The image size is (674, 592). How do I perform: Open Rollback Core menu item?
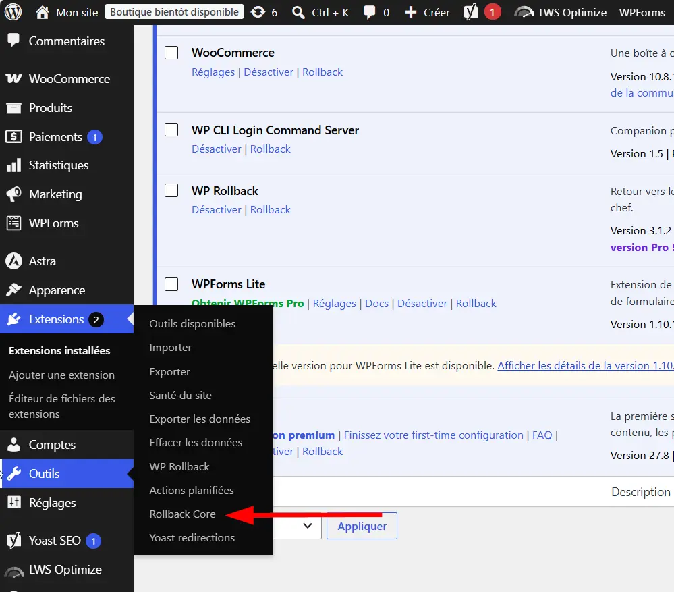click(182, 514)
